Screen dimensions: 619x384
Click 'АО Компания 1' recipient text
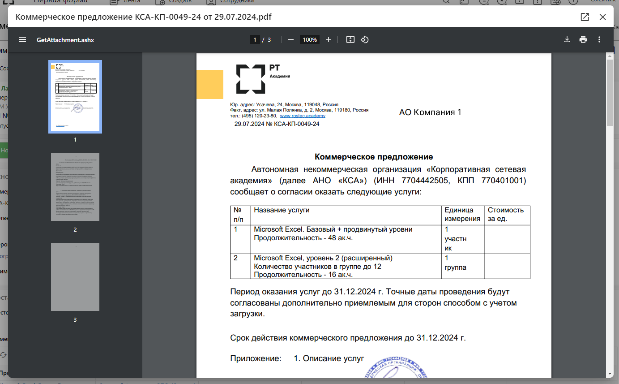click(430, 112)
